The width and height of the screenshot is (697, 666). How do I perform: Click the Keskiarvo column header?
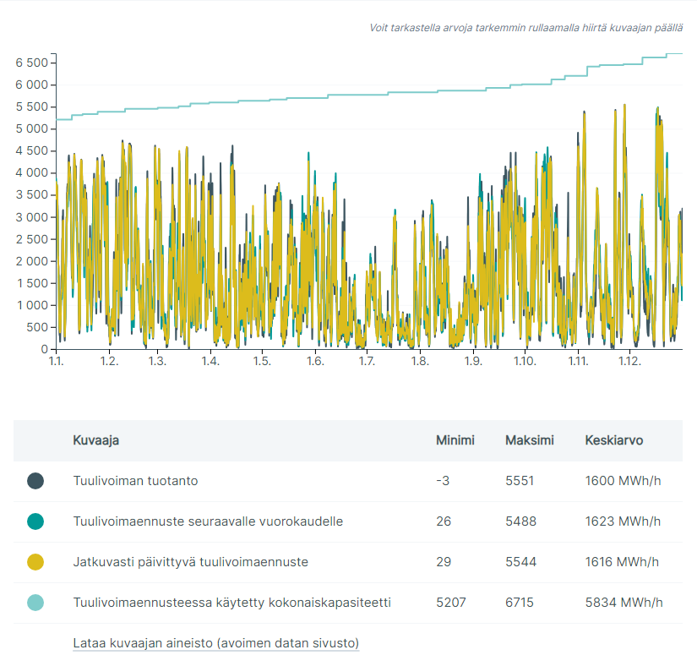[x=614, y=440]
